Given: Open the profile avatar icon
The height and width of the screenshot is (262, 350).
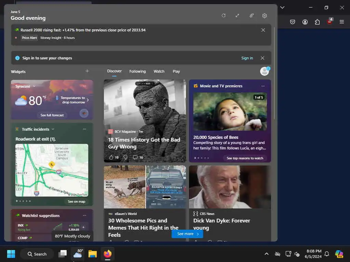Looking at the screenshot, I should (265, 71).
